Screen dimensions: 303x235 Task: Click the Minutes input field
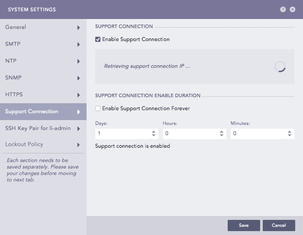click(x=258, y=134)
